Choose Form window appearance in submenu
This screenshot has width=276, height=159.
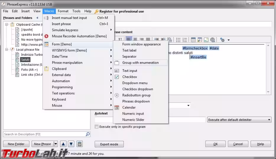click(x=141, y=44)
